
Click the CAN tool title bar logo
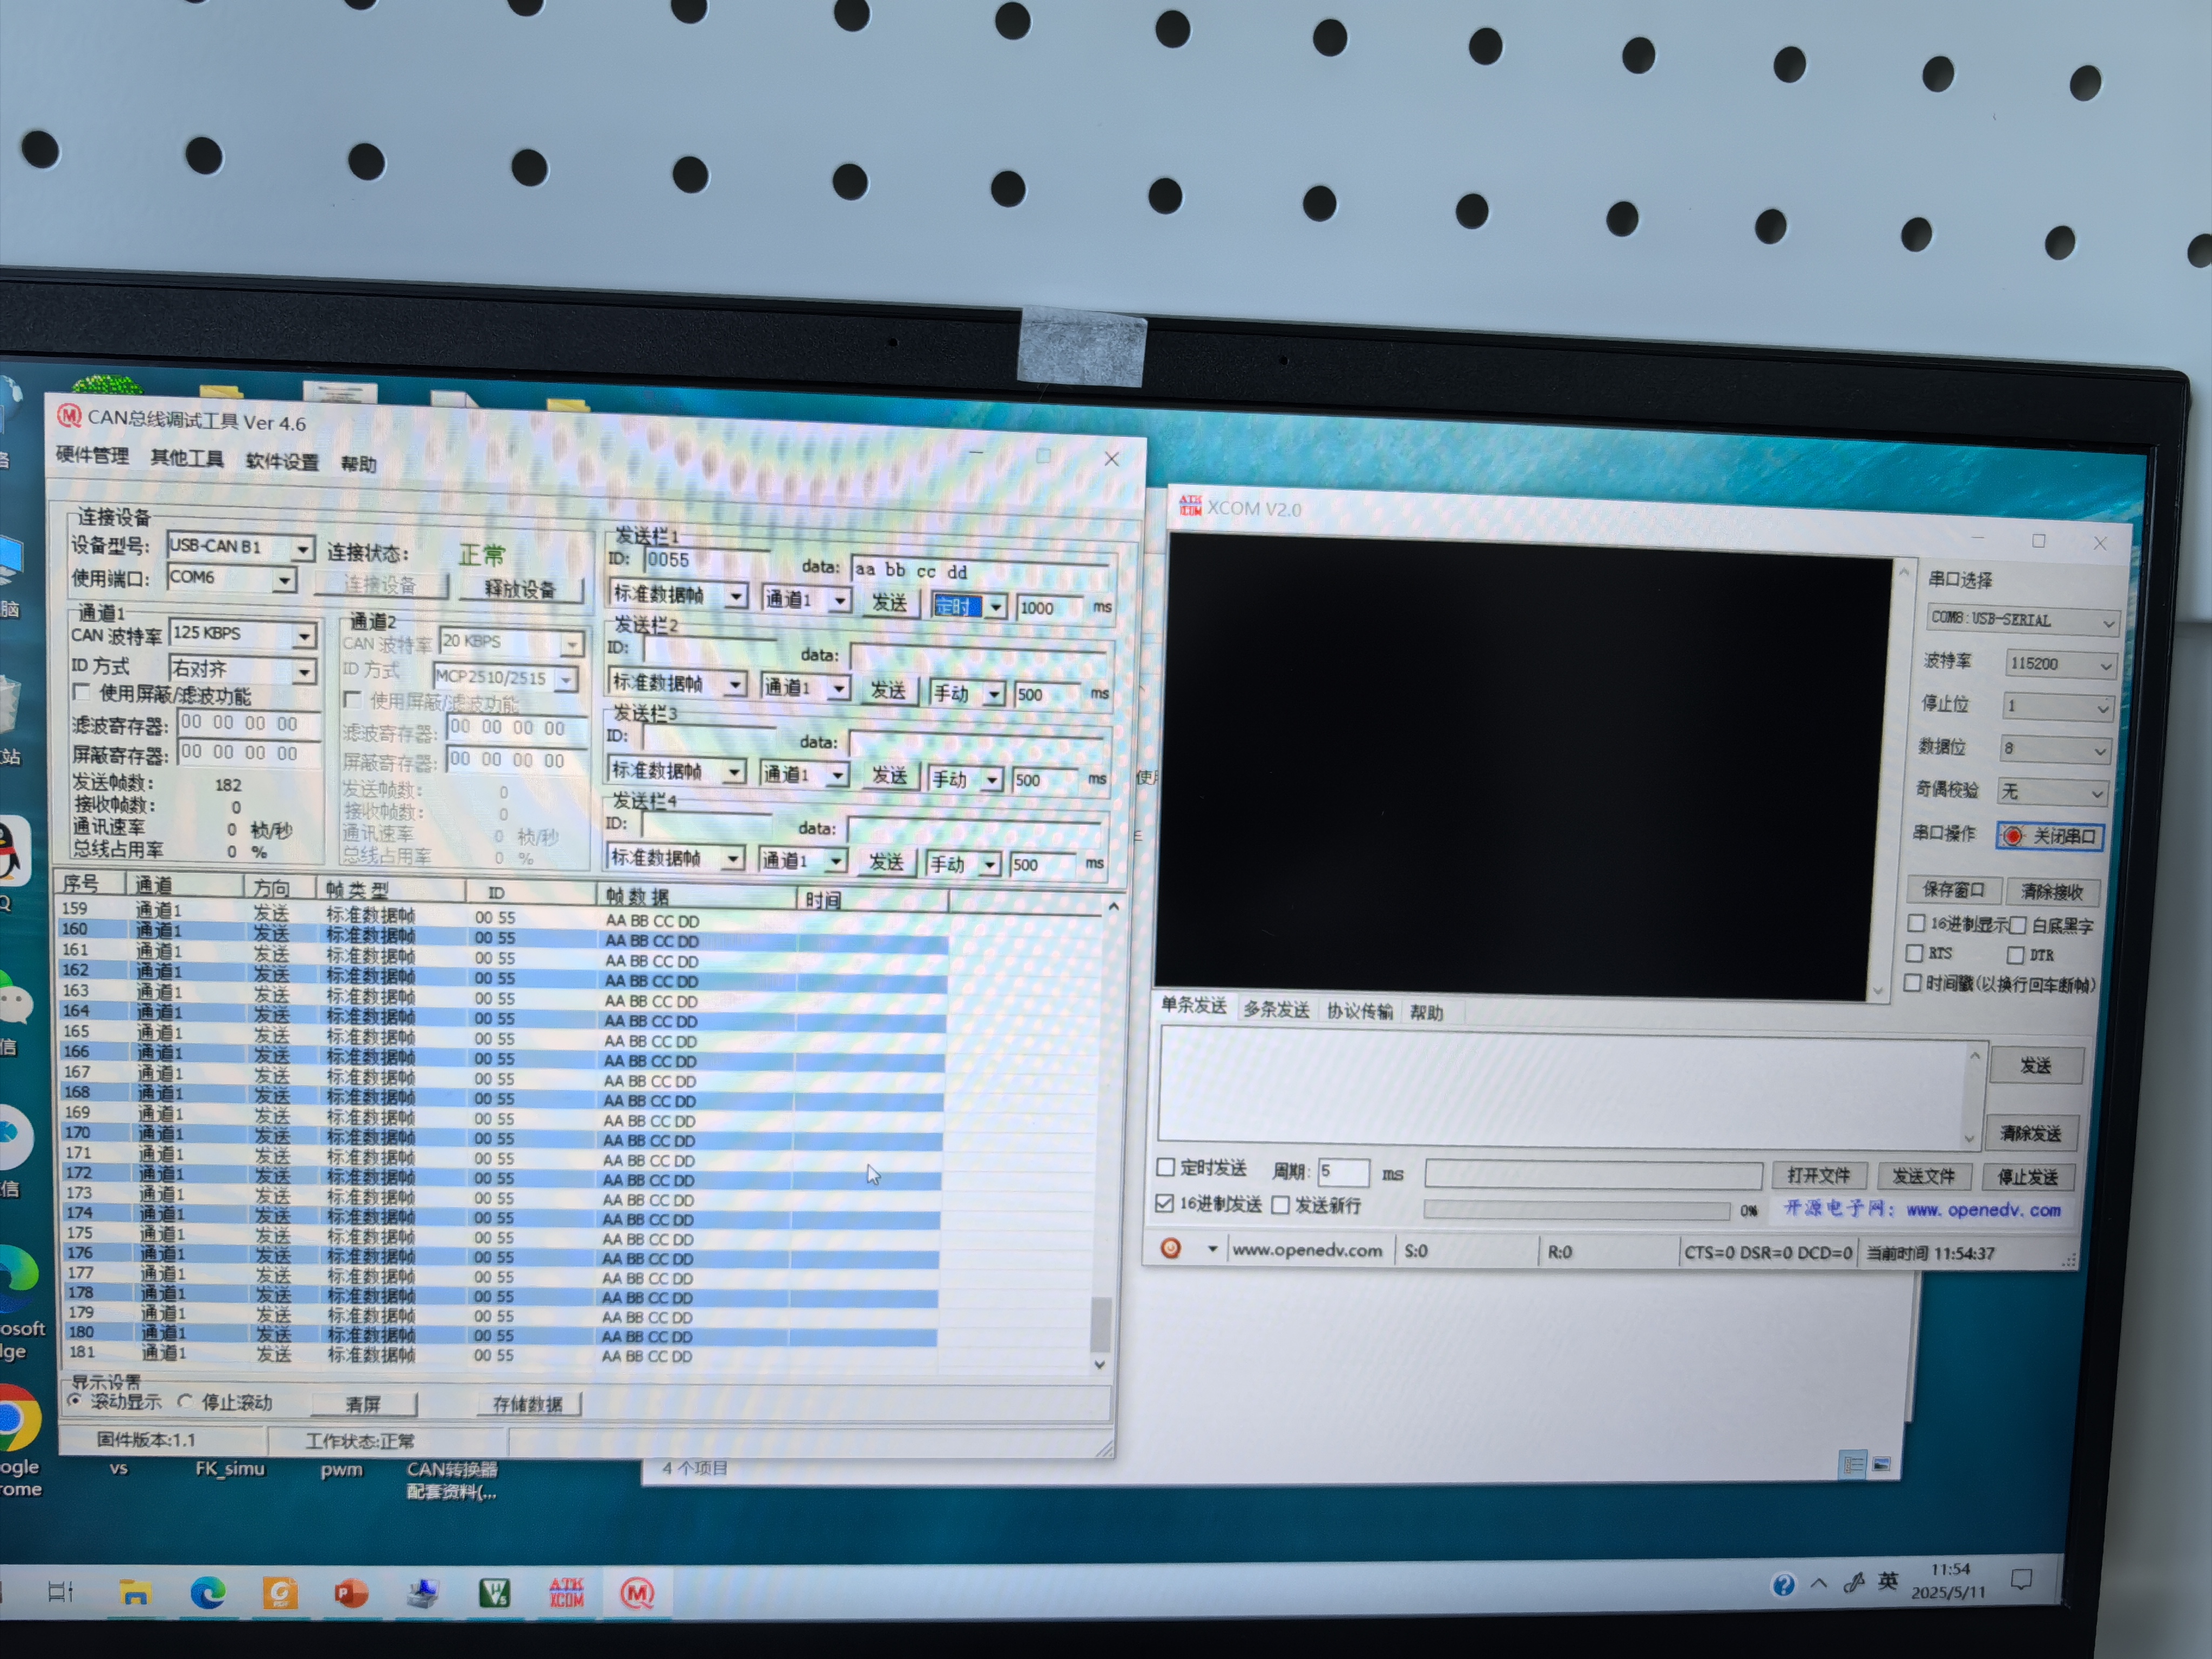(x=69, y=415)
